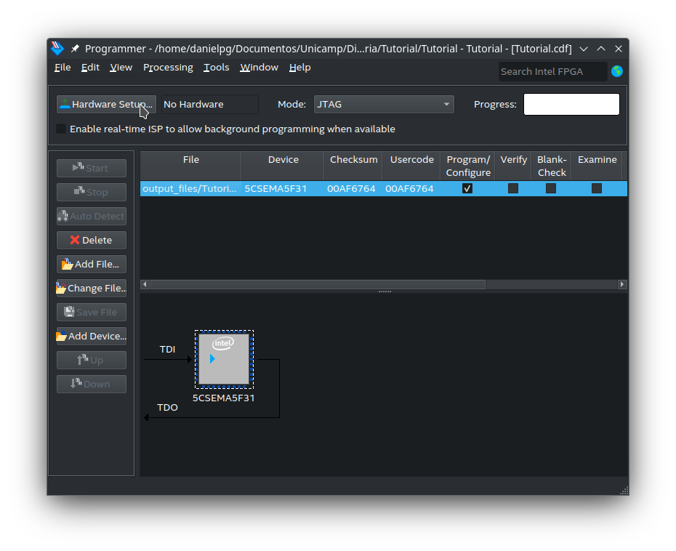Click the Checksum column header
676x551 pixels.
pyautogui.click(x=353, y=166)
